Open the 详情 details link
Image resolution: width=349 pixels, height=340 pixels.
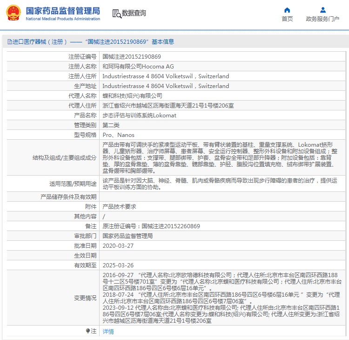tap(108, 332)
